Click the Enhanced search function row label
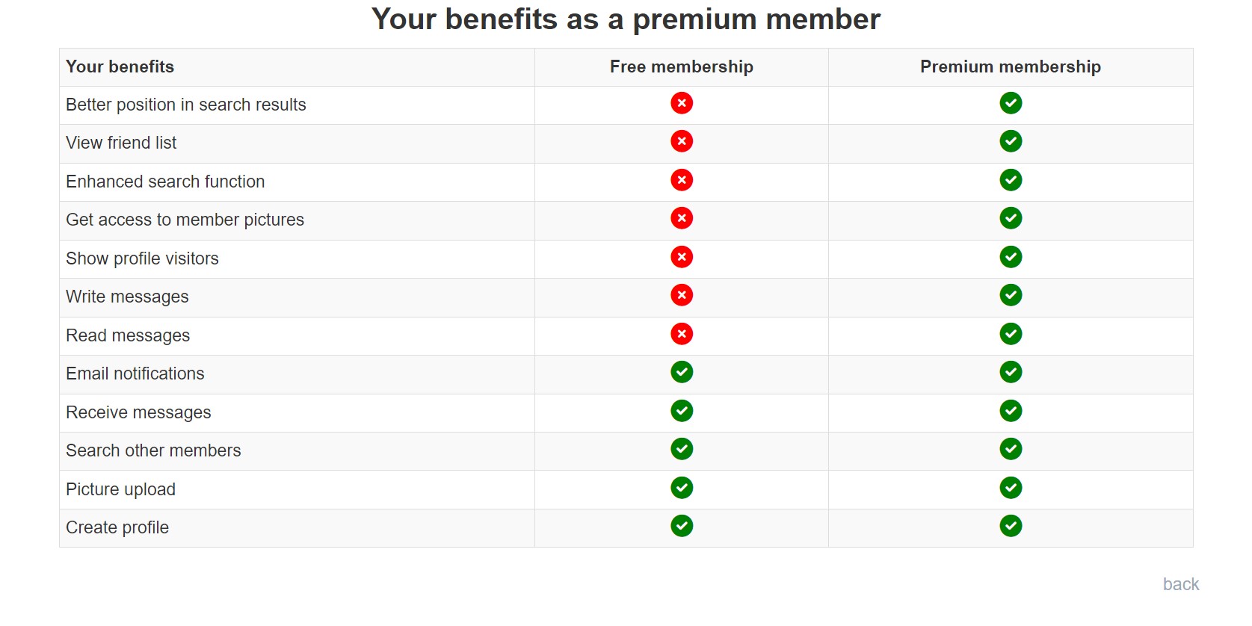The image size is (1252, 626). pyautogui.click(x=165, y=182)
